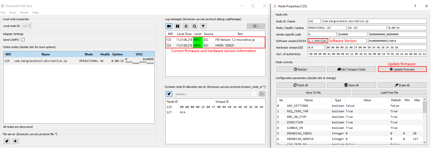Open the Tools menu

pyautogui.click(x=12, y=13)
